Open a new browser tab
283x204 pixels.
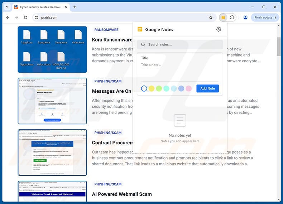click(x=75, y=7)
